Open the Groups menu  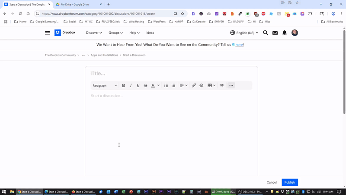(x=115, y=32)
